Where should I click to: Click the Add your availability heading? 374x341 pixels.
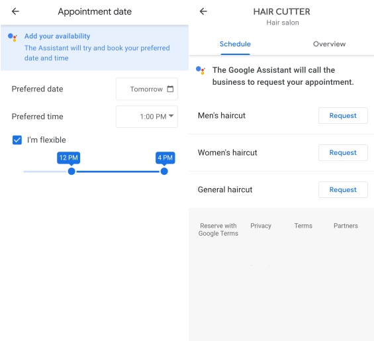57,36
